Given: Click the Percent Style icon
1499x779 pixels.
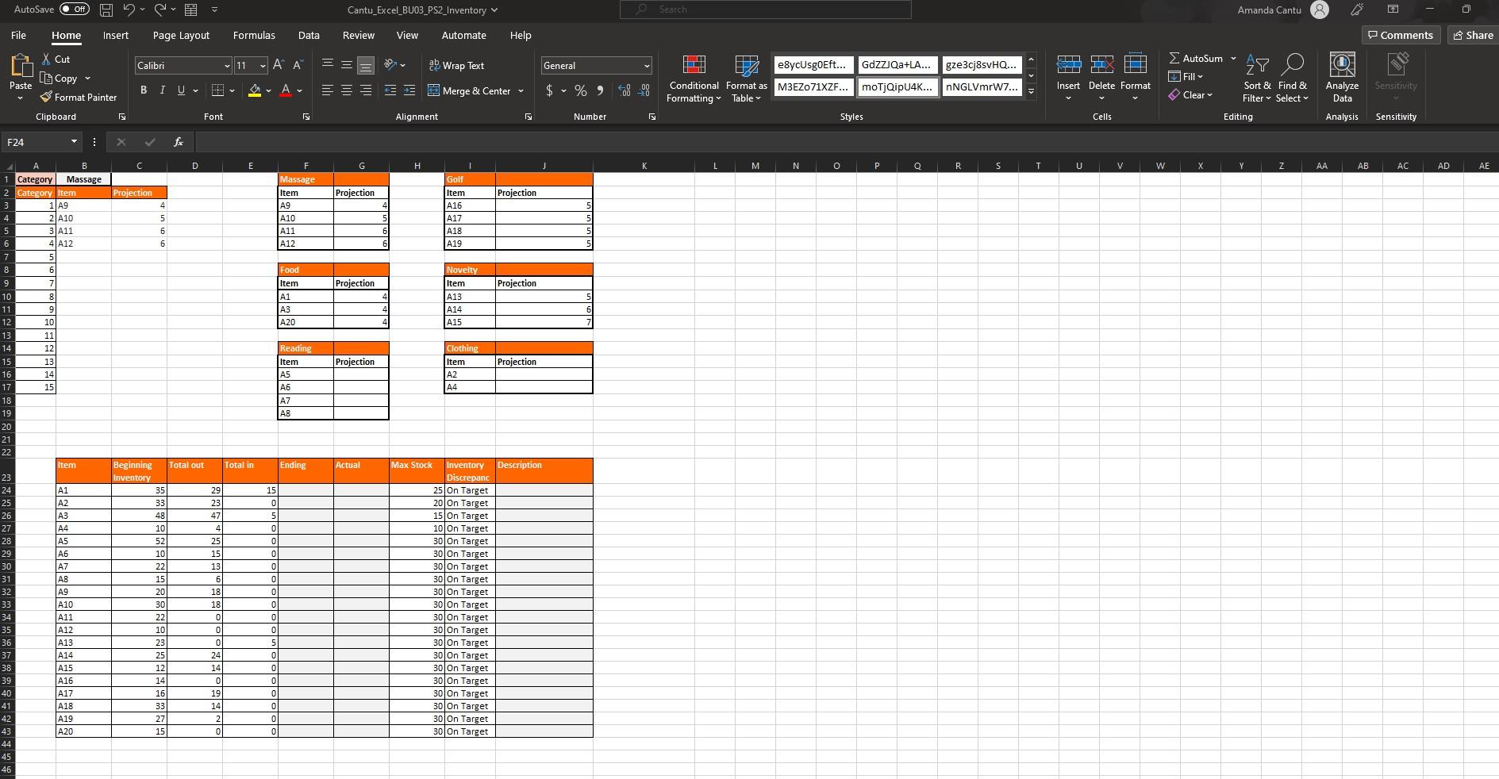Looking at the screenshot, I should (581, 90).
